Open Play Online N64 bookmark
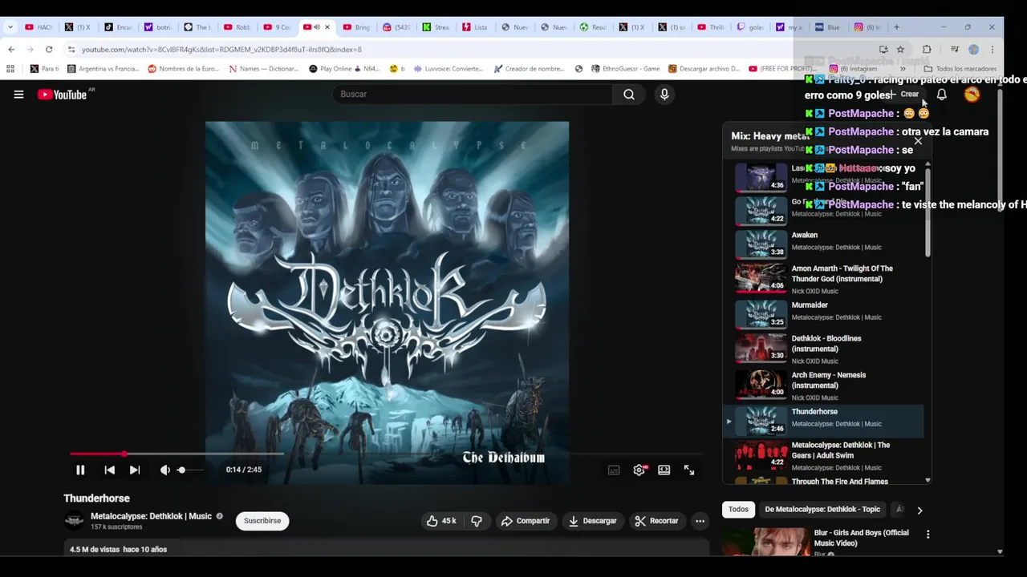This screenshot has height=577, width=1027. coord(344,69)
